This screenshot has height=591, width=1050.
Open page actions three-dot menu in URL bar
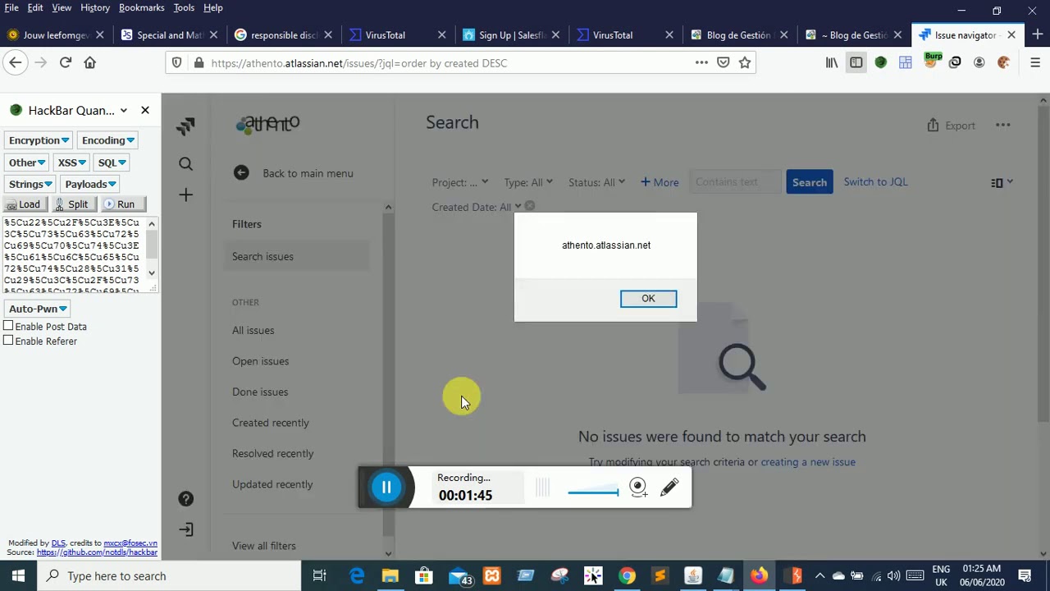pyautogui.click(x=701, y=62)
